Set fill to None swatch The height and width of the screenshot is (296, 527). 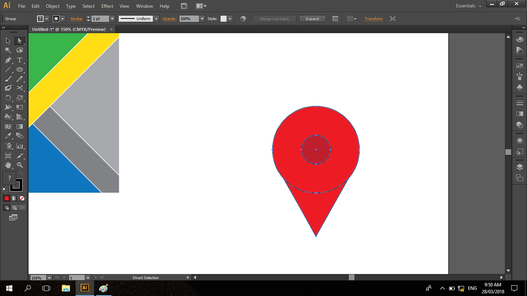(22, 198)
